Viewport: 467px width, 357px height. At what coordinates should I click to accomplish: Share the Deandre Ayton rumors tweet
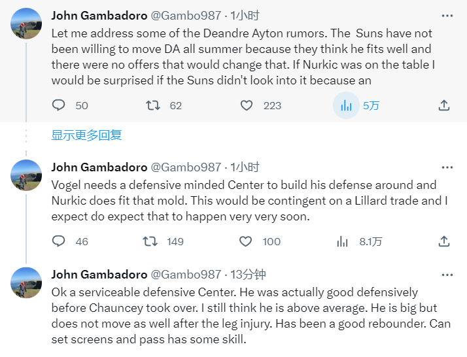pyautogui.click(x=443, y=105)
